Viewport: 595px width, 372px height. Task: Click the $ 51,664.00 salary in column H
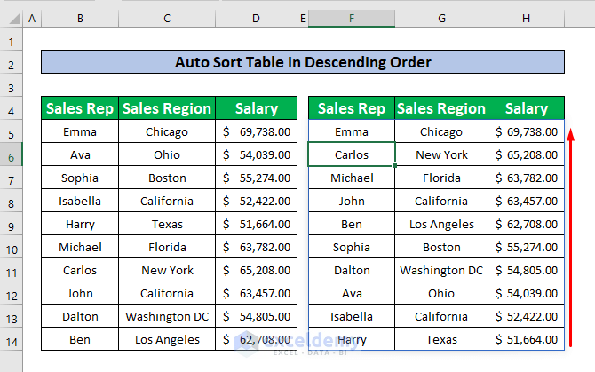click(x=526, y=339)
